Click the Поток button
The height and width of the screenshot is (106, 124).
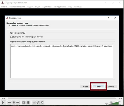(x=98, y=87)
